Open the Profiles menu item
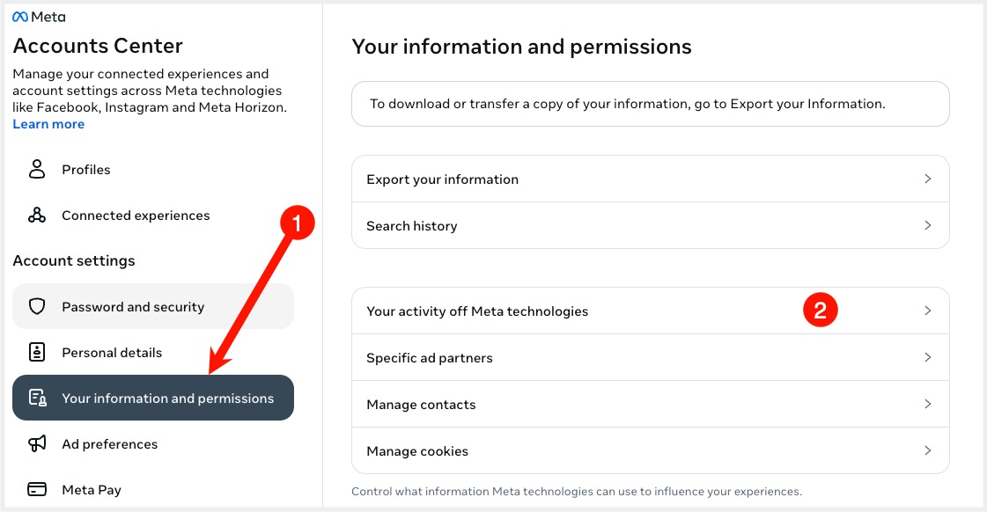987x512 pixels. [x=86, y=170]
